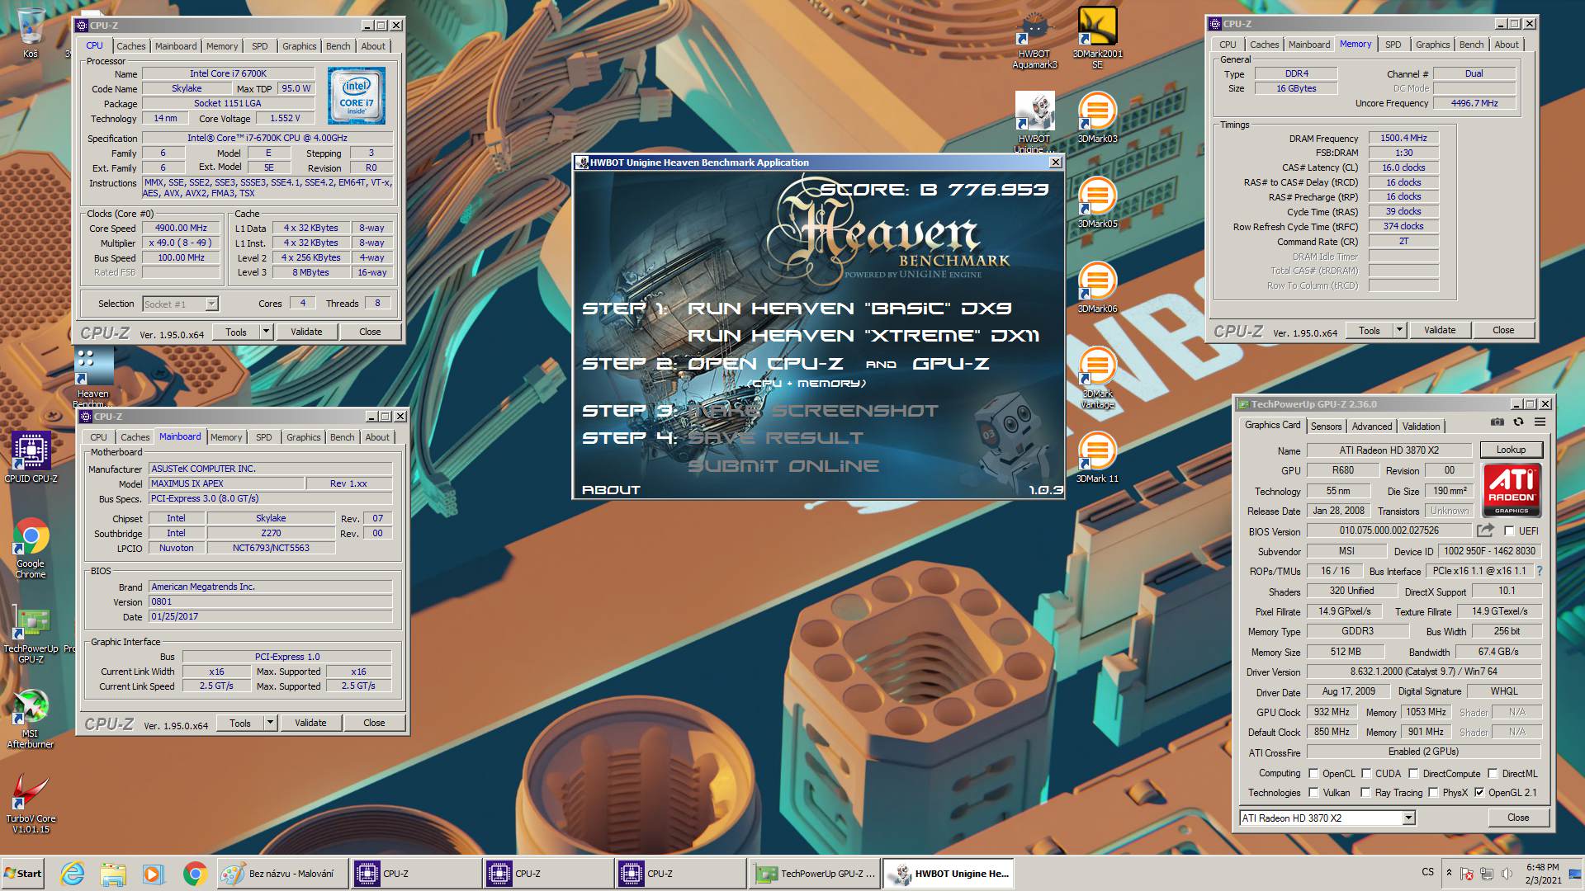Open Tools dropdown arrow in CPU-Z CPU window
The image size is (1585, 891).
(266, 332)
